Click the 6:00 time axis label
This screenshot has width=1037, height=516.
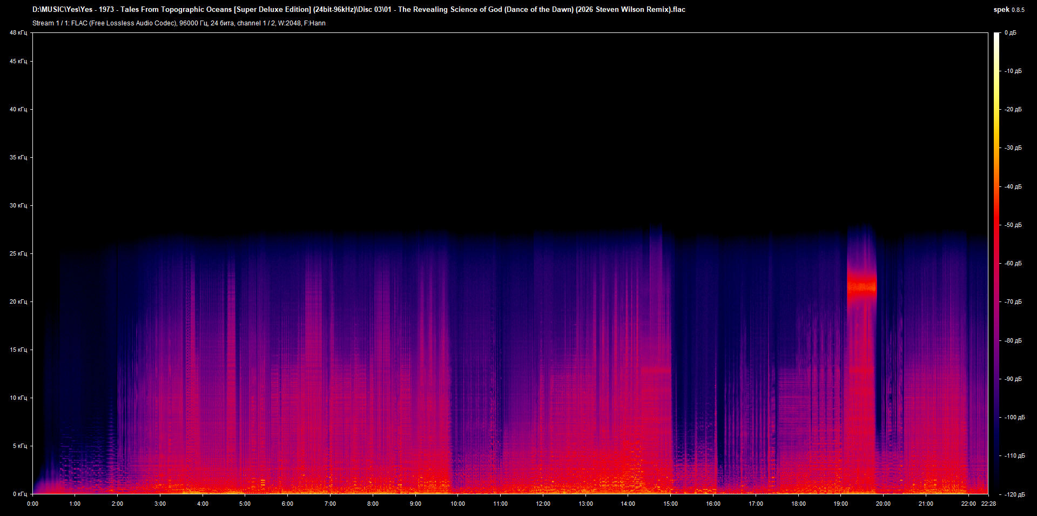(x=287, y=504)
